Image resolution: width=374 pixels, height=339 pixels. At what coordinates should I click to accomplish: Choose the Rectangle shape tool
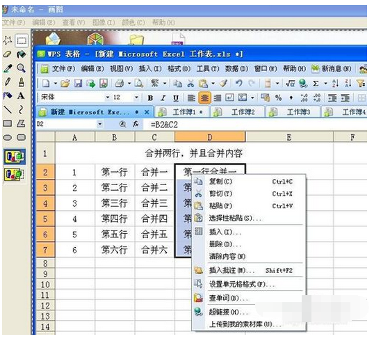pos(8,123)
